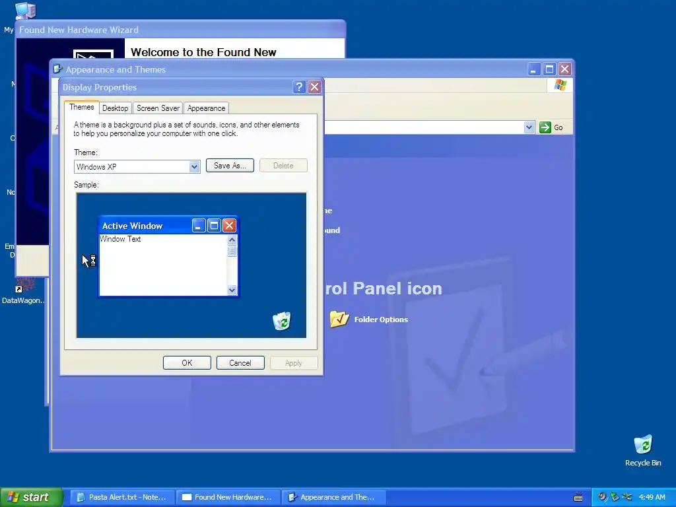Screen dimensions: 676x507
Task: Click the green Go arrow button
Action: tap(545, 127)
